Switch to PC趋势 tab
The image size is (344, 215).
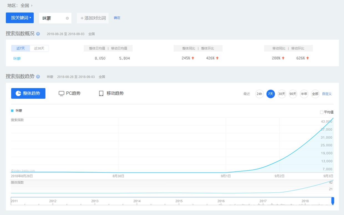70,93
